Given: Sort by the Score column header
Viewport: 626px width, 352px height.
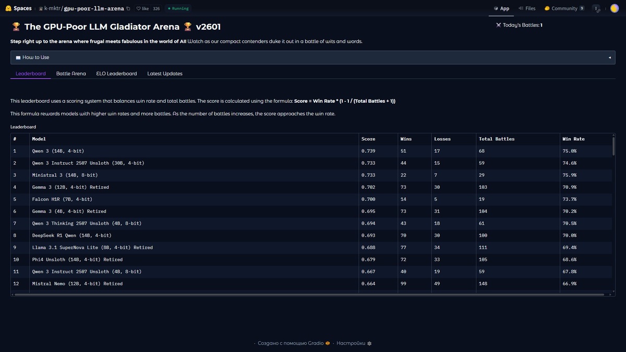Looking at the screenshot, I should (378, 139).
